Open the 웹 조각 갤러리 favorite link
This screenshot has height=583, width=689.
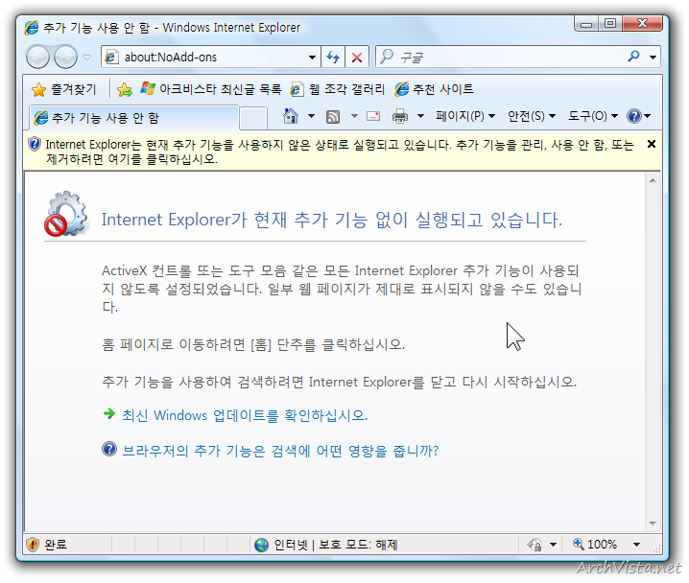338,89
